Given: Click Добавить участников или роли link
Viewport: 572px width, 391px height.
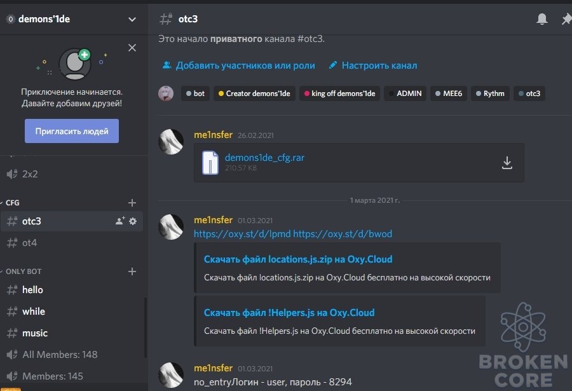Looking at the screenshot, I should [245, 65].
